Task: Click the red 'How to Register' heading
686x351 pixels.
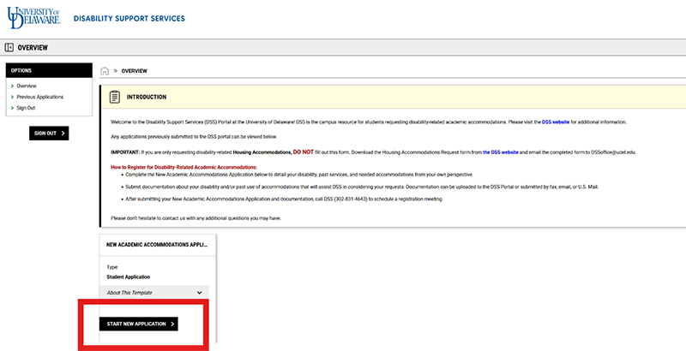Action: coord(184,167)
